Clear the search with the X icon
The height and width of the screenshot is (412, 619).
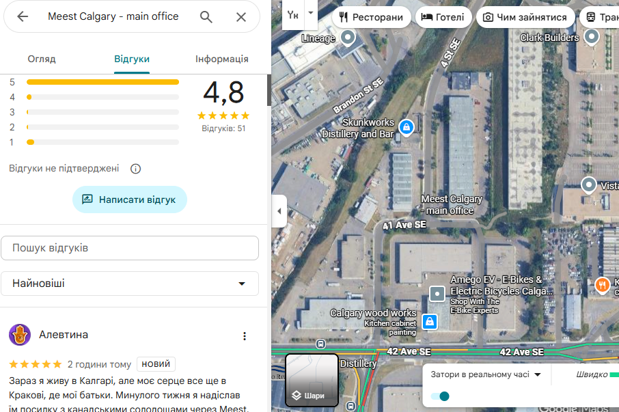tap(240, 17)
